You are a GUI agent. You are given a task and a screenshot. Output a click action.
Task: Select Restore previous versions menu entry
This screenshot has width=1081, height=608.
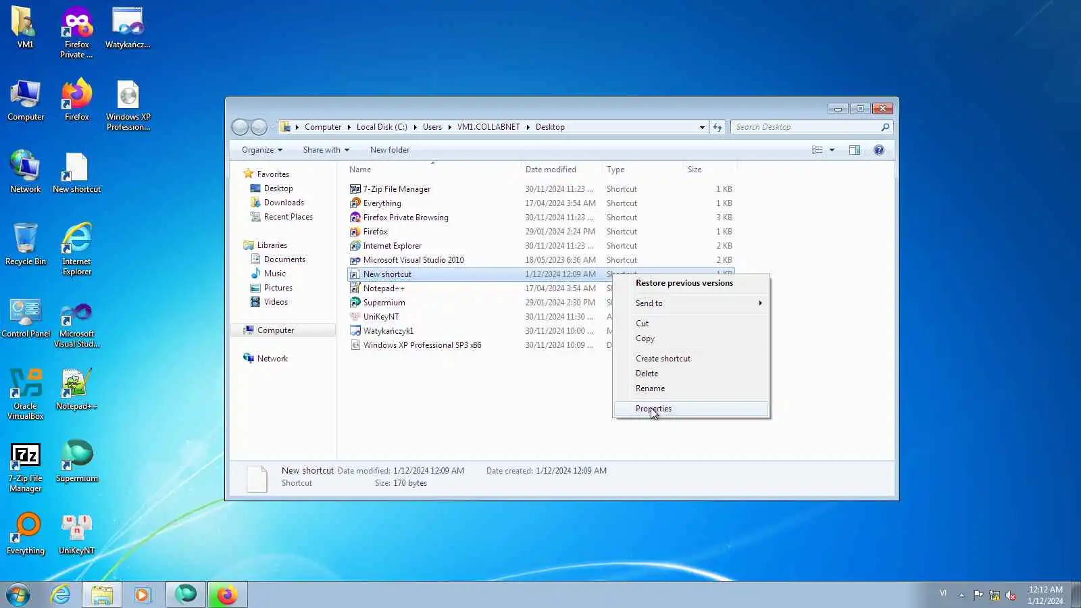[691, 283]
